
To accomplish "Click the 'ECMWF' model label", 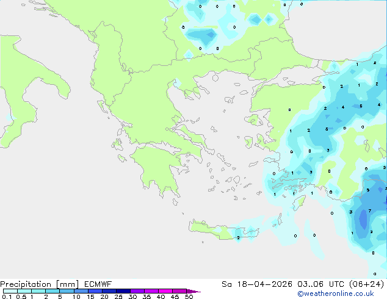I will (x=98, y=284).
